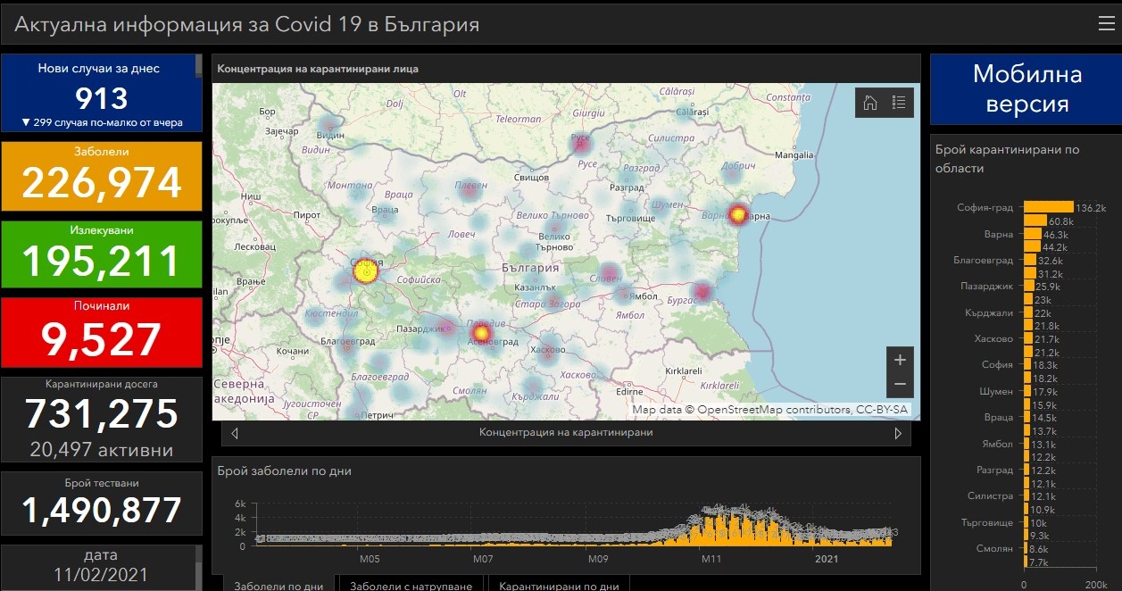Click the Заболели orange counter tile

(x=102, y=175)
